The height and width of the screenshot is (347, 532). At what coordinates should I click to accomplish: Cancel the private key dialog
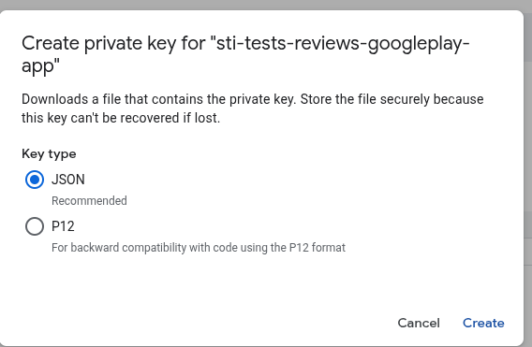tap(419, 323)
